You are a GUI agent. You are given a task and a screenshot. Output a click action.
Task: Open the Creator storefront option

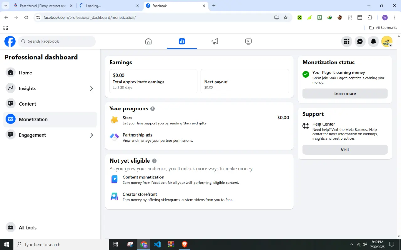coord(199,197)
